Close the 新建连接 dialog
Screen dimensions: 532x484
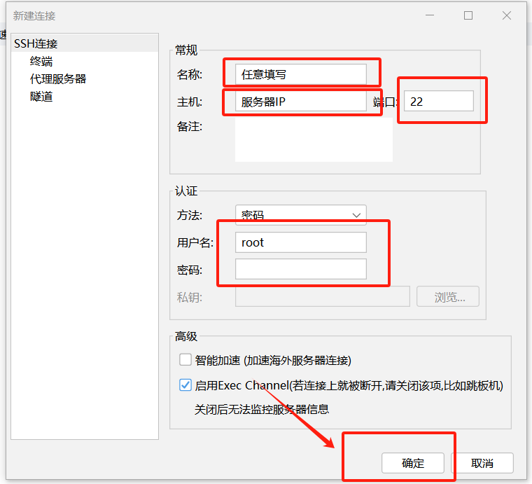click(507, 15)
